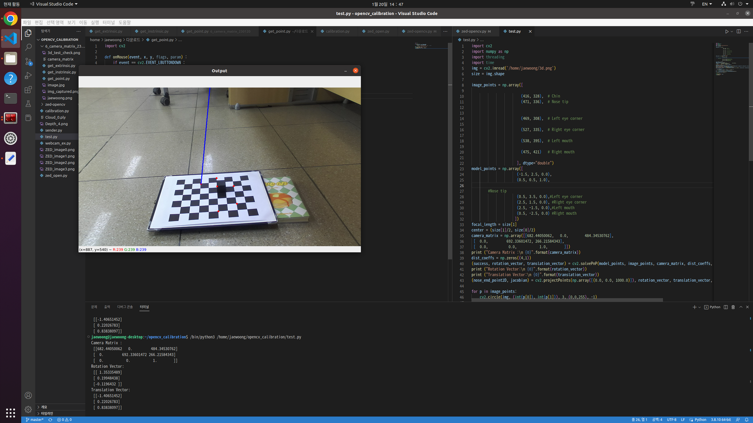Open sender.py in the explorer
This screenshot has width=753, height=423.
[53, 130]
